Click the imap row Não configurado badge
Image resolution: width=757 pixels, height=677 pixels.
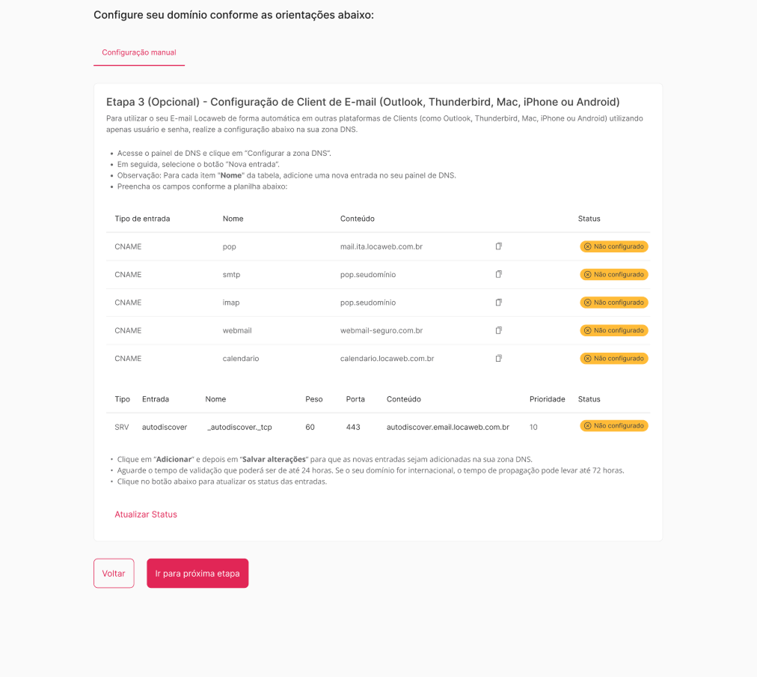click(x=614, y=303)
